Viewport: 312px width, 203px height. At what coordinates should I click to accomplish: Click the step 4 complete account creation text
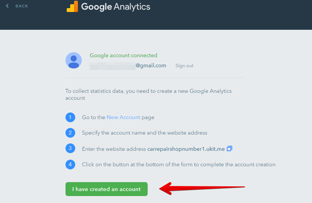(x=179, y=164)
